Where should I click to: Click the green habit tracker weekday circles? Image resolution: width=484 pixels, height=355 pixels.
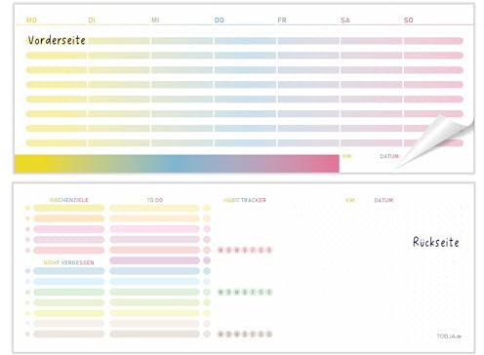(245, 292)
